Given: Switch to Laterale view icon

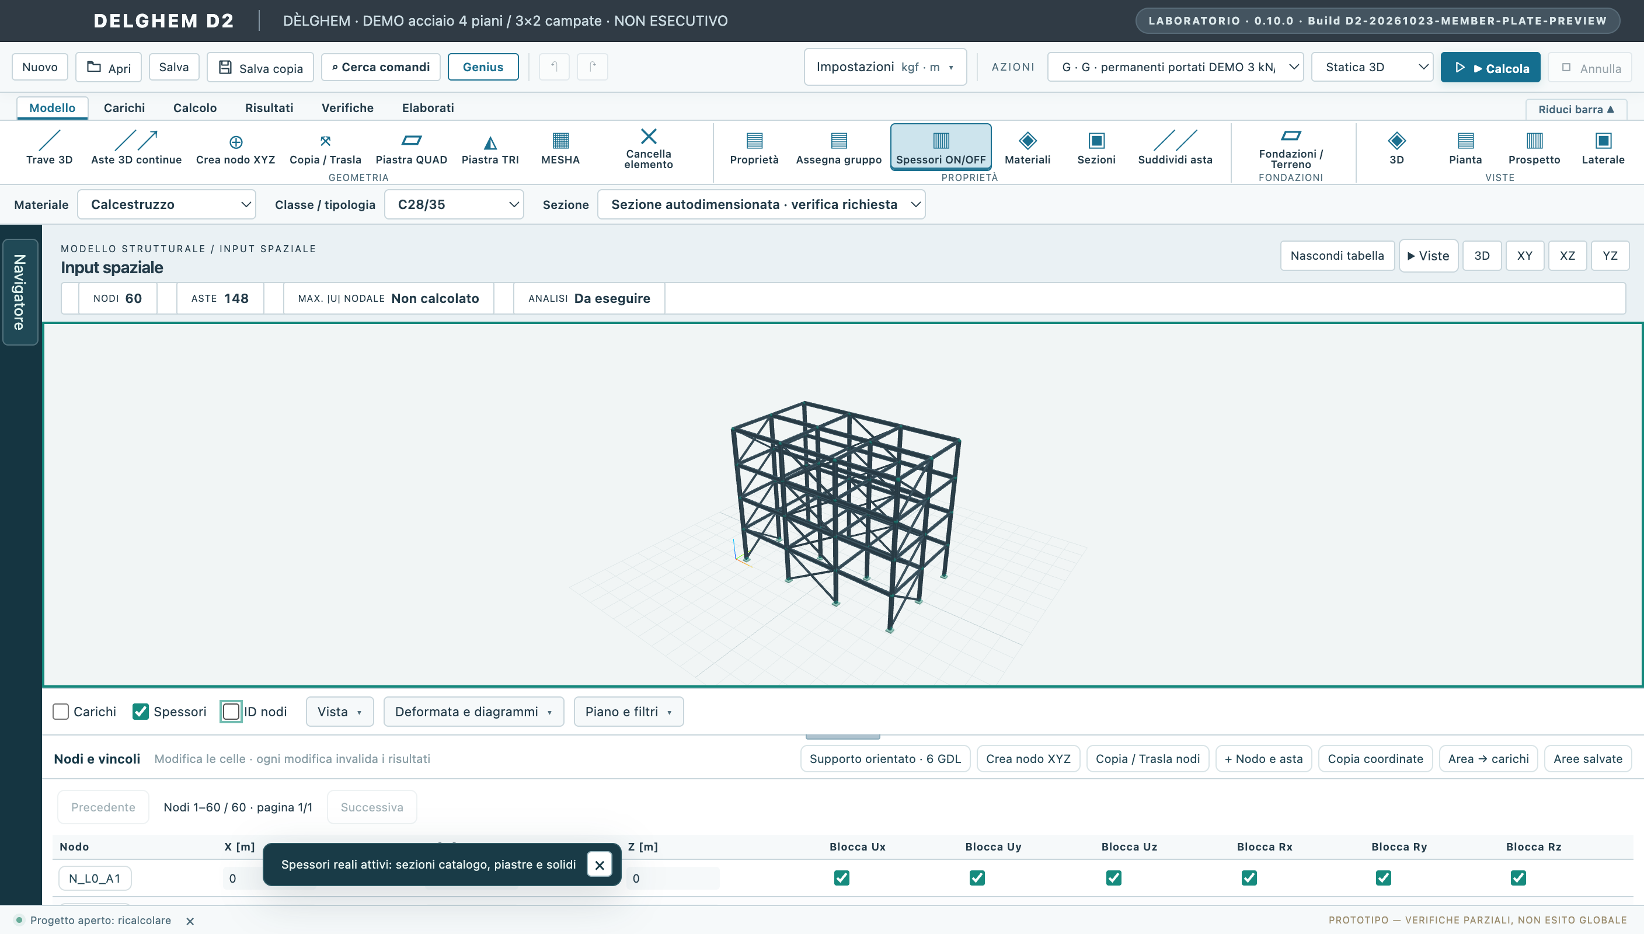Looking at the screenshot, I should coord(1603,148).
